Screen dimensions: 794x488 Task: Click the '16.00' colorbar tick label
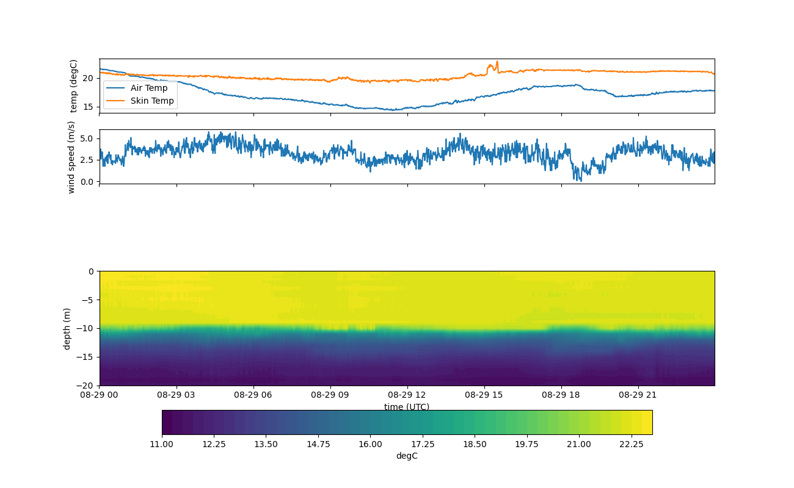point(370,444)
